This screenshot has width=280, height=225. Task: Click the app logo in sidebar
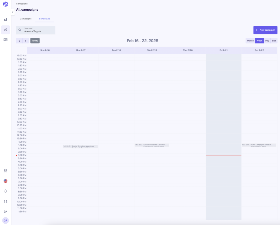coord(5,4)
